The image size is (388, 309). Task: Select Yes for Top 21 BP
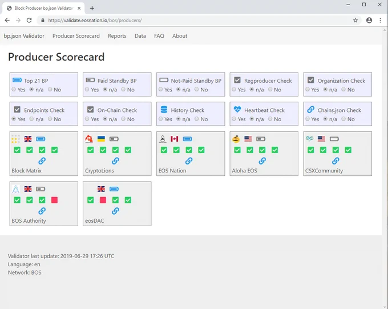14,89
